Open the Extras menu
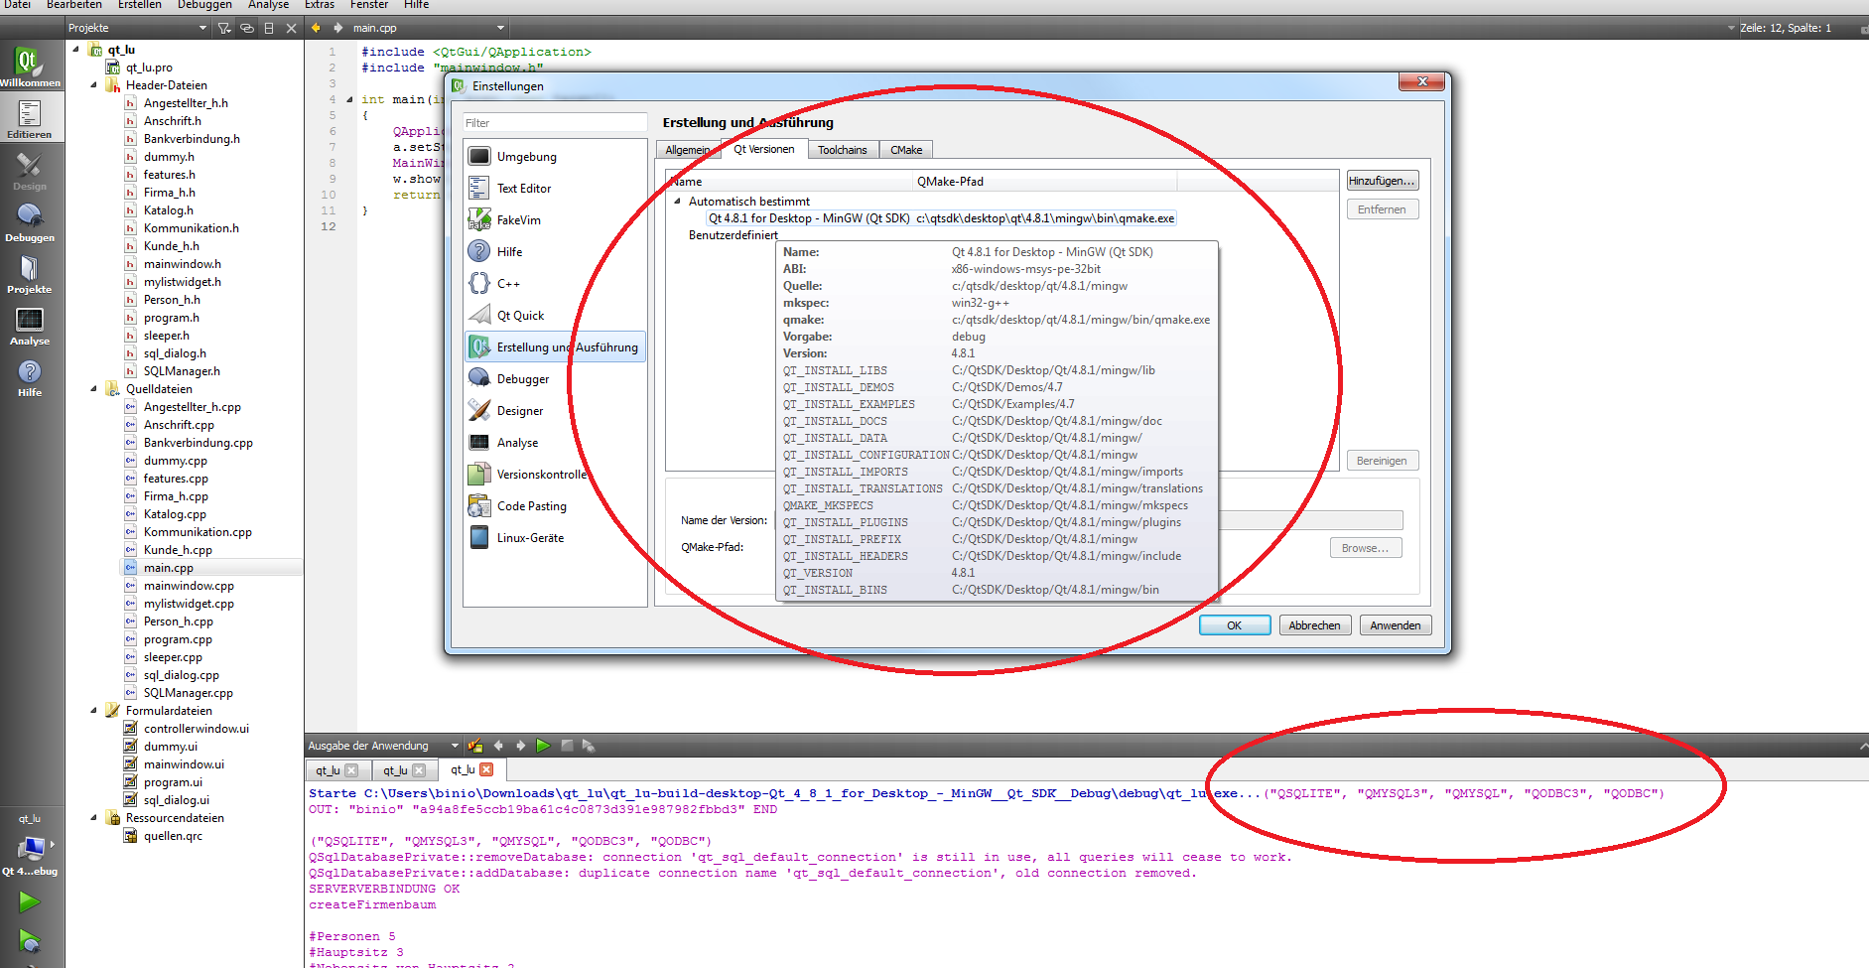The width and height of the screenshot is (1869, 968). click(x=320, y=5)
